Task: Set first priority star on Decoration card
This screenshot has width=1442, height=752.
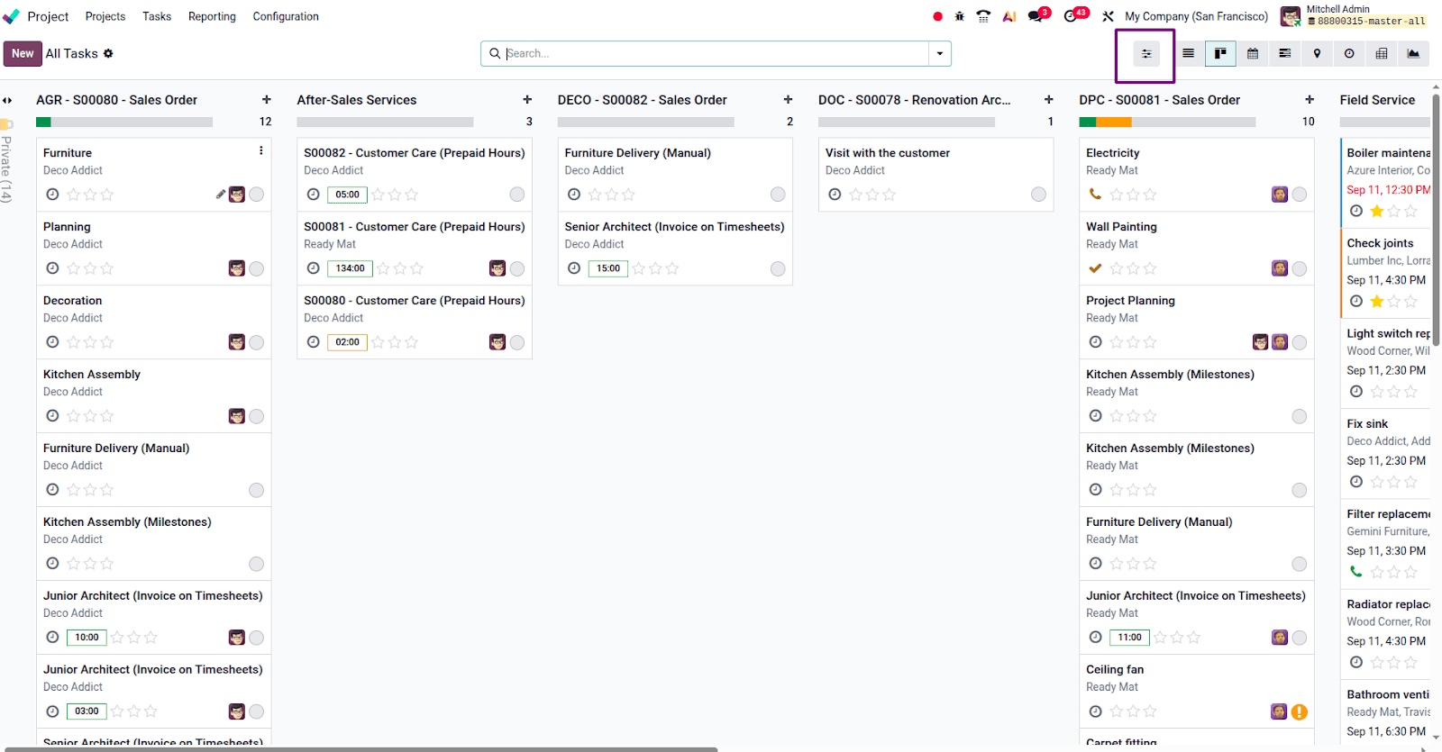Action: [x=74, y=341]
